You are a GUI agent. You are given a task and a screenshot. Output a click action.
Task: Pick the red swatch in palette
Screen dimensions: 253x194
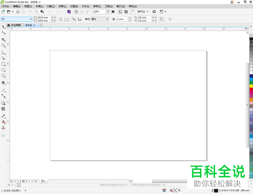[251, 89]
